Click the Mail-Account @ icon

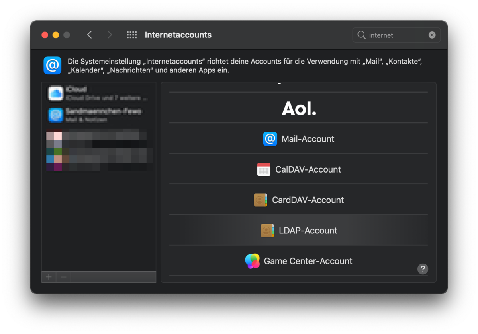(270, 139)
